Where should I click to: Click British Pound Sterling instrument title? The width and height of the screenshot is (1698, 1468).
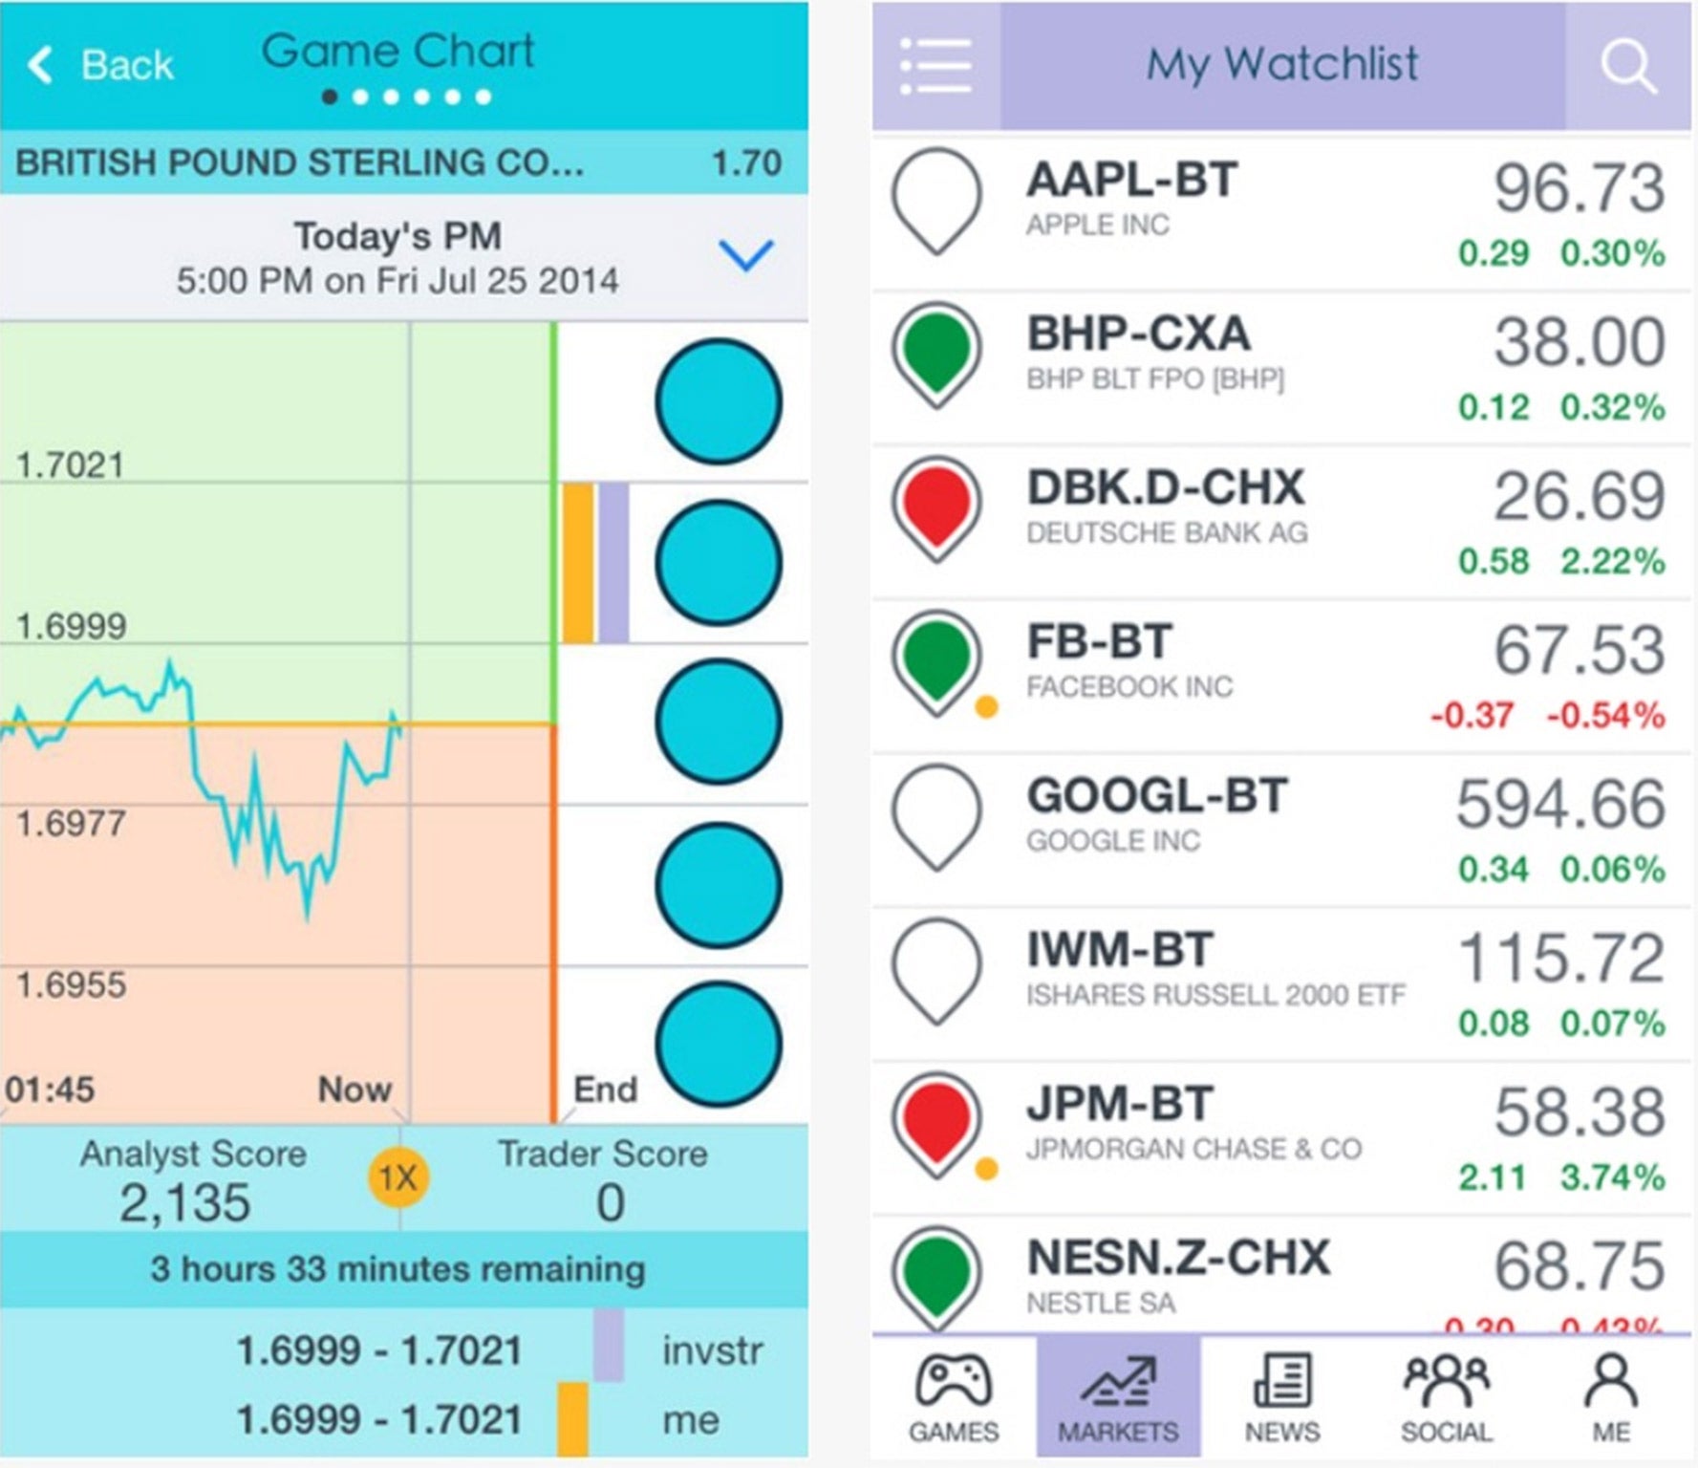tap(299, 162)
